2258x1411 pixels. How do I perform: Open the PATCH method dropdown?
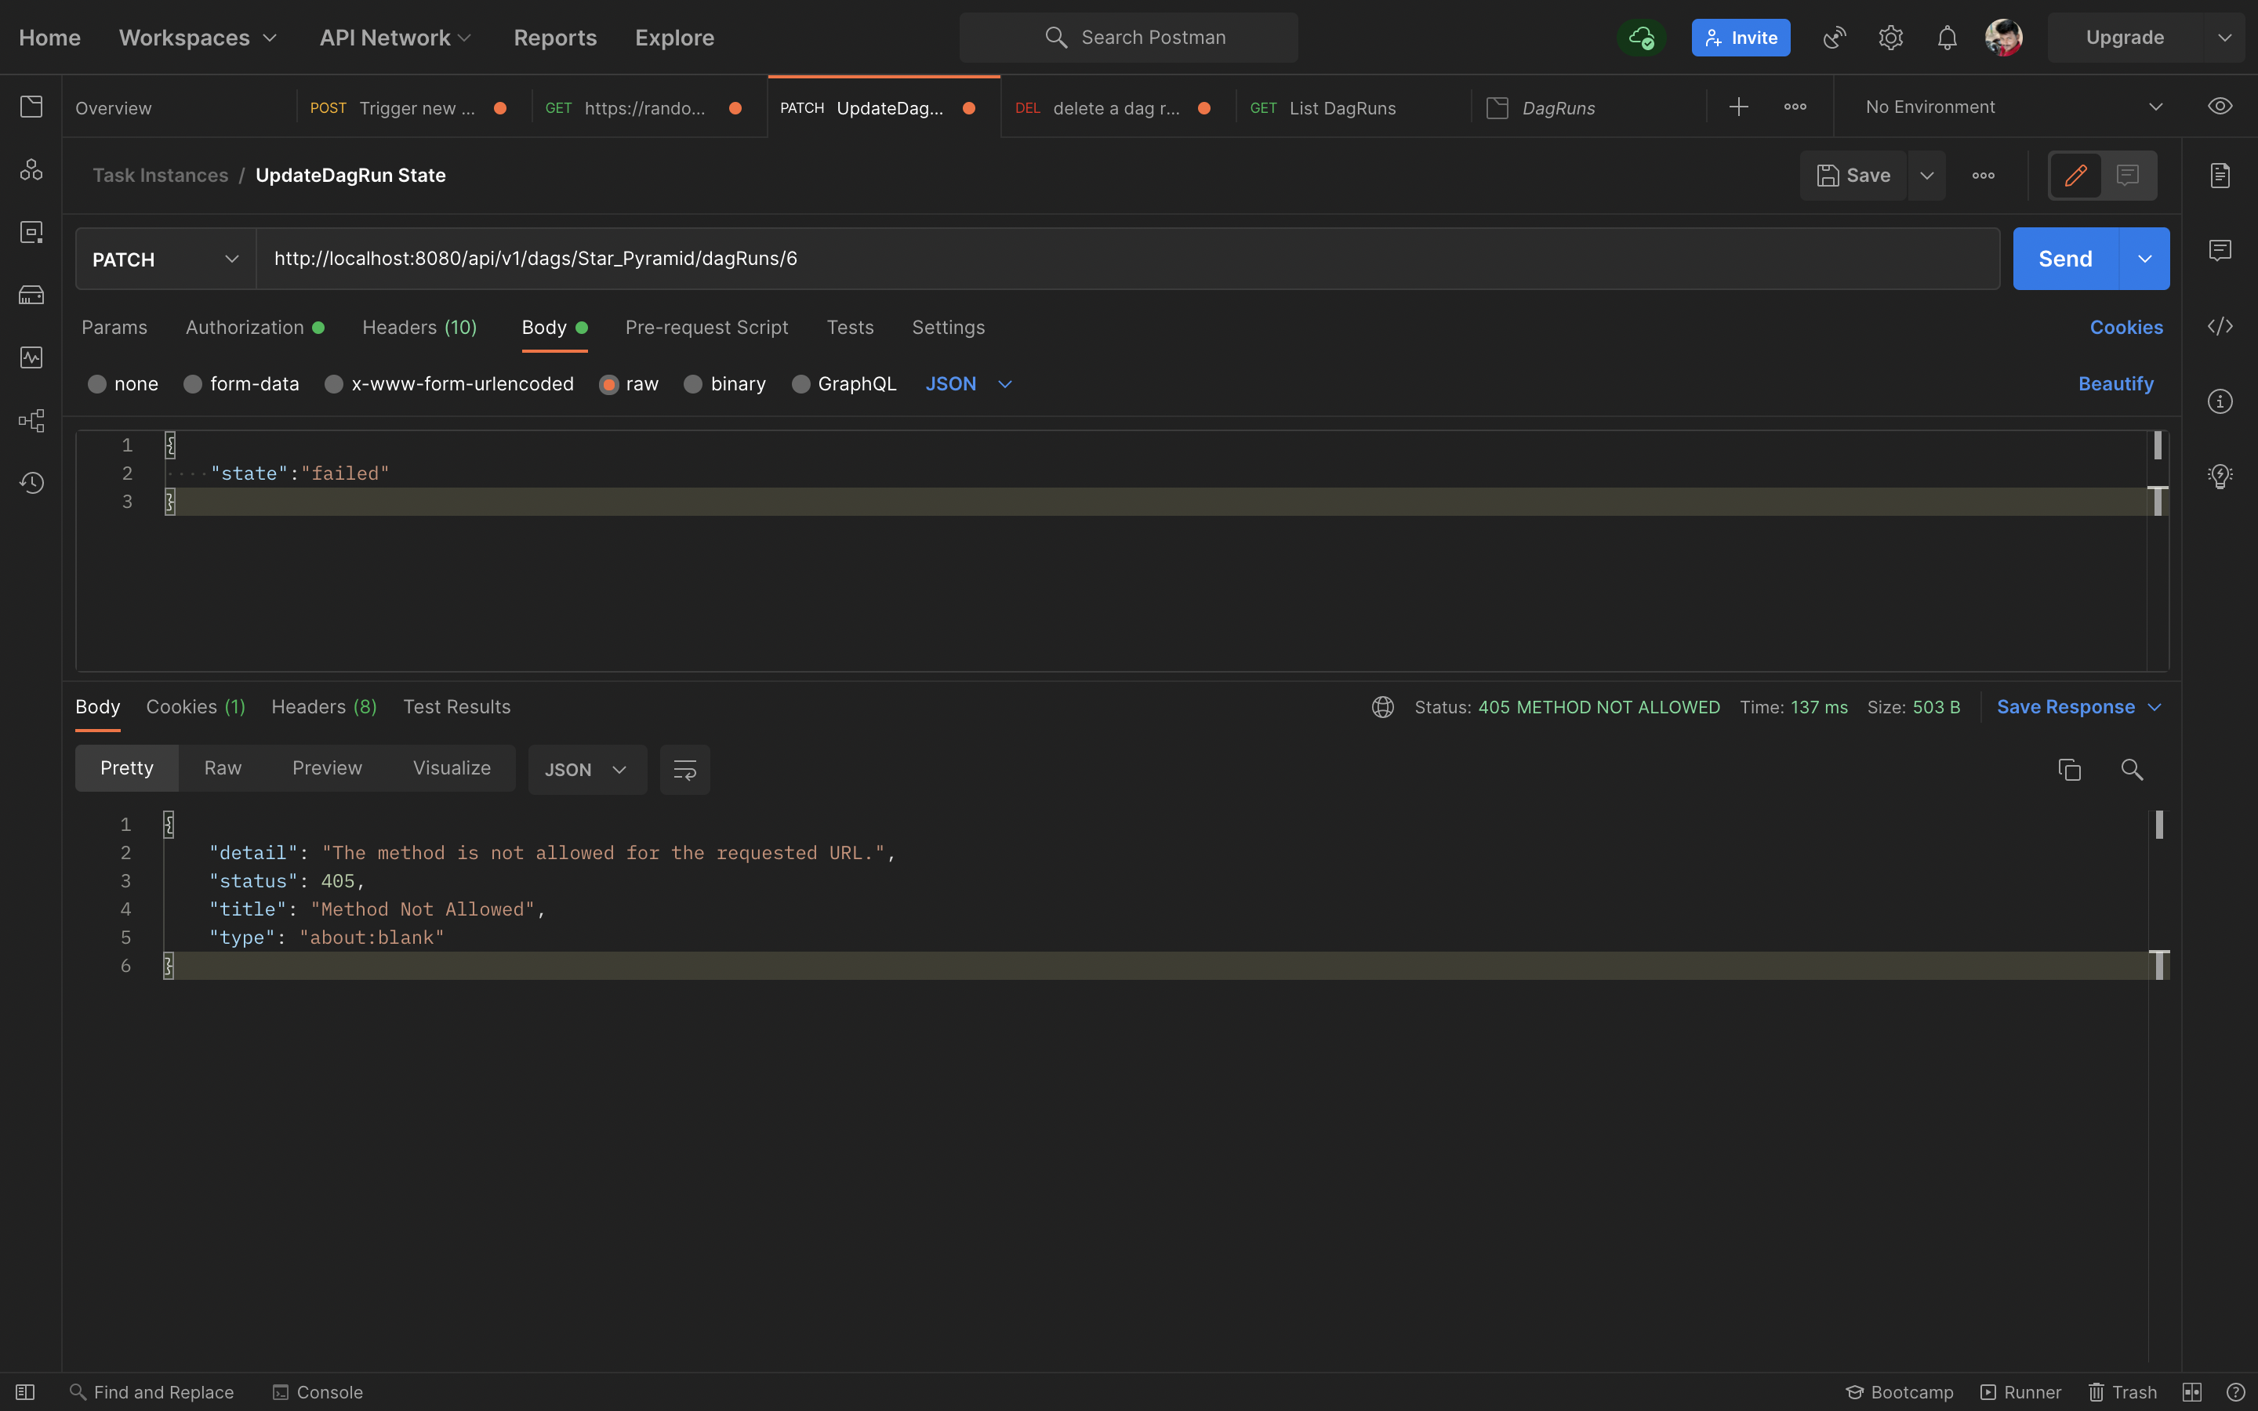[165, 259]
